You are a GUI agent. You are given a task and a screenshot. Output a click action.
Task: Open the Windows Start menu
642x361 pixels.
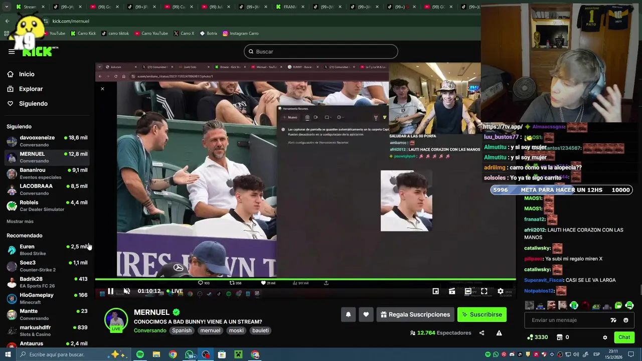8,354
